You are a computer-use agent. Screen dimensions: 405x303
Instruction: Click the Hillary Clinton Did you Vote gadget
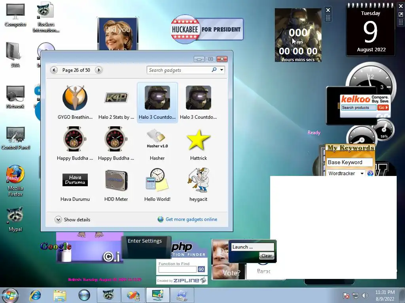point(118,34)
